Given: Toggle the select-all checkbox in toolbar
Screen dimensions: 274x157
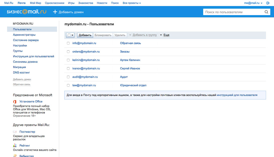Looking at the screenshot, I should coord(69,35).
